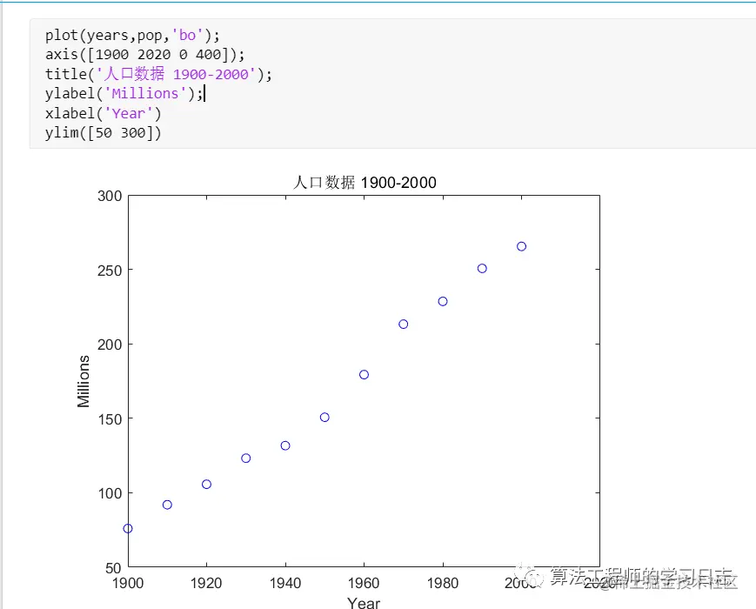Click the x-axis tick label 1920
Screen dimensions: 756x609
tap(206, 583)
